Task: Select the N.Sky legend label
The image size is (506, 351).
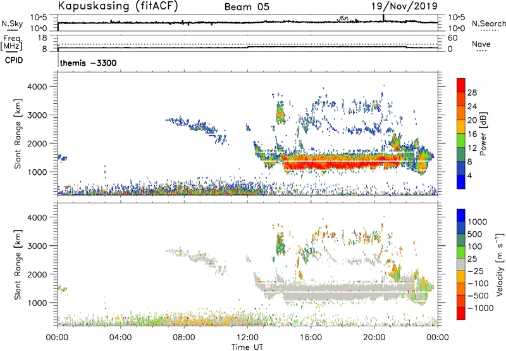Action: pos(12,23)
